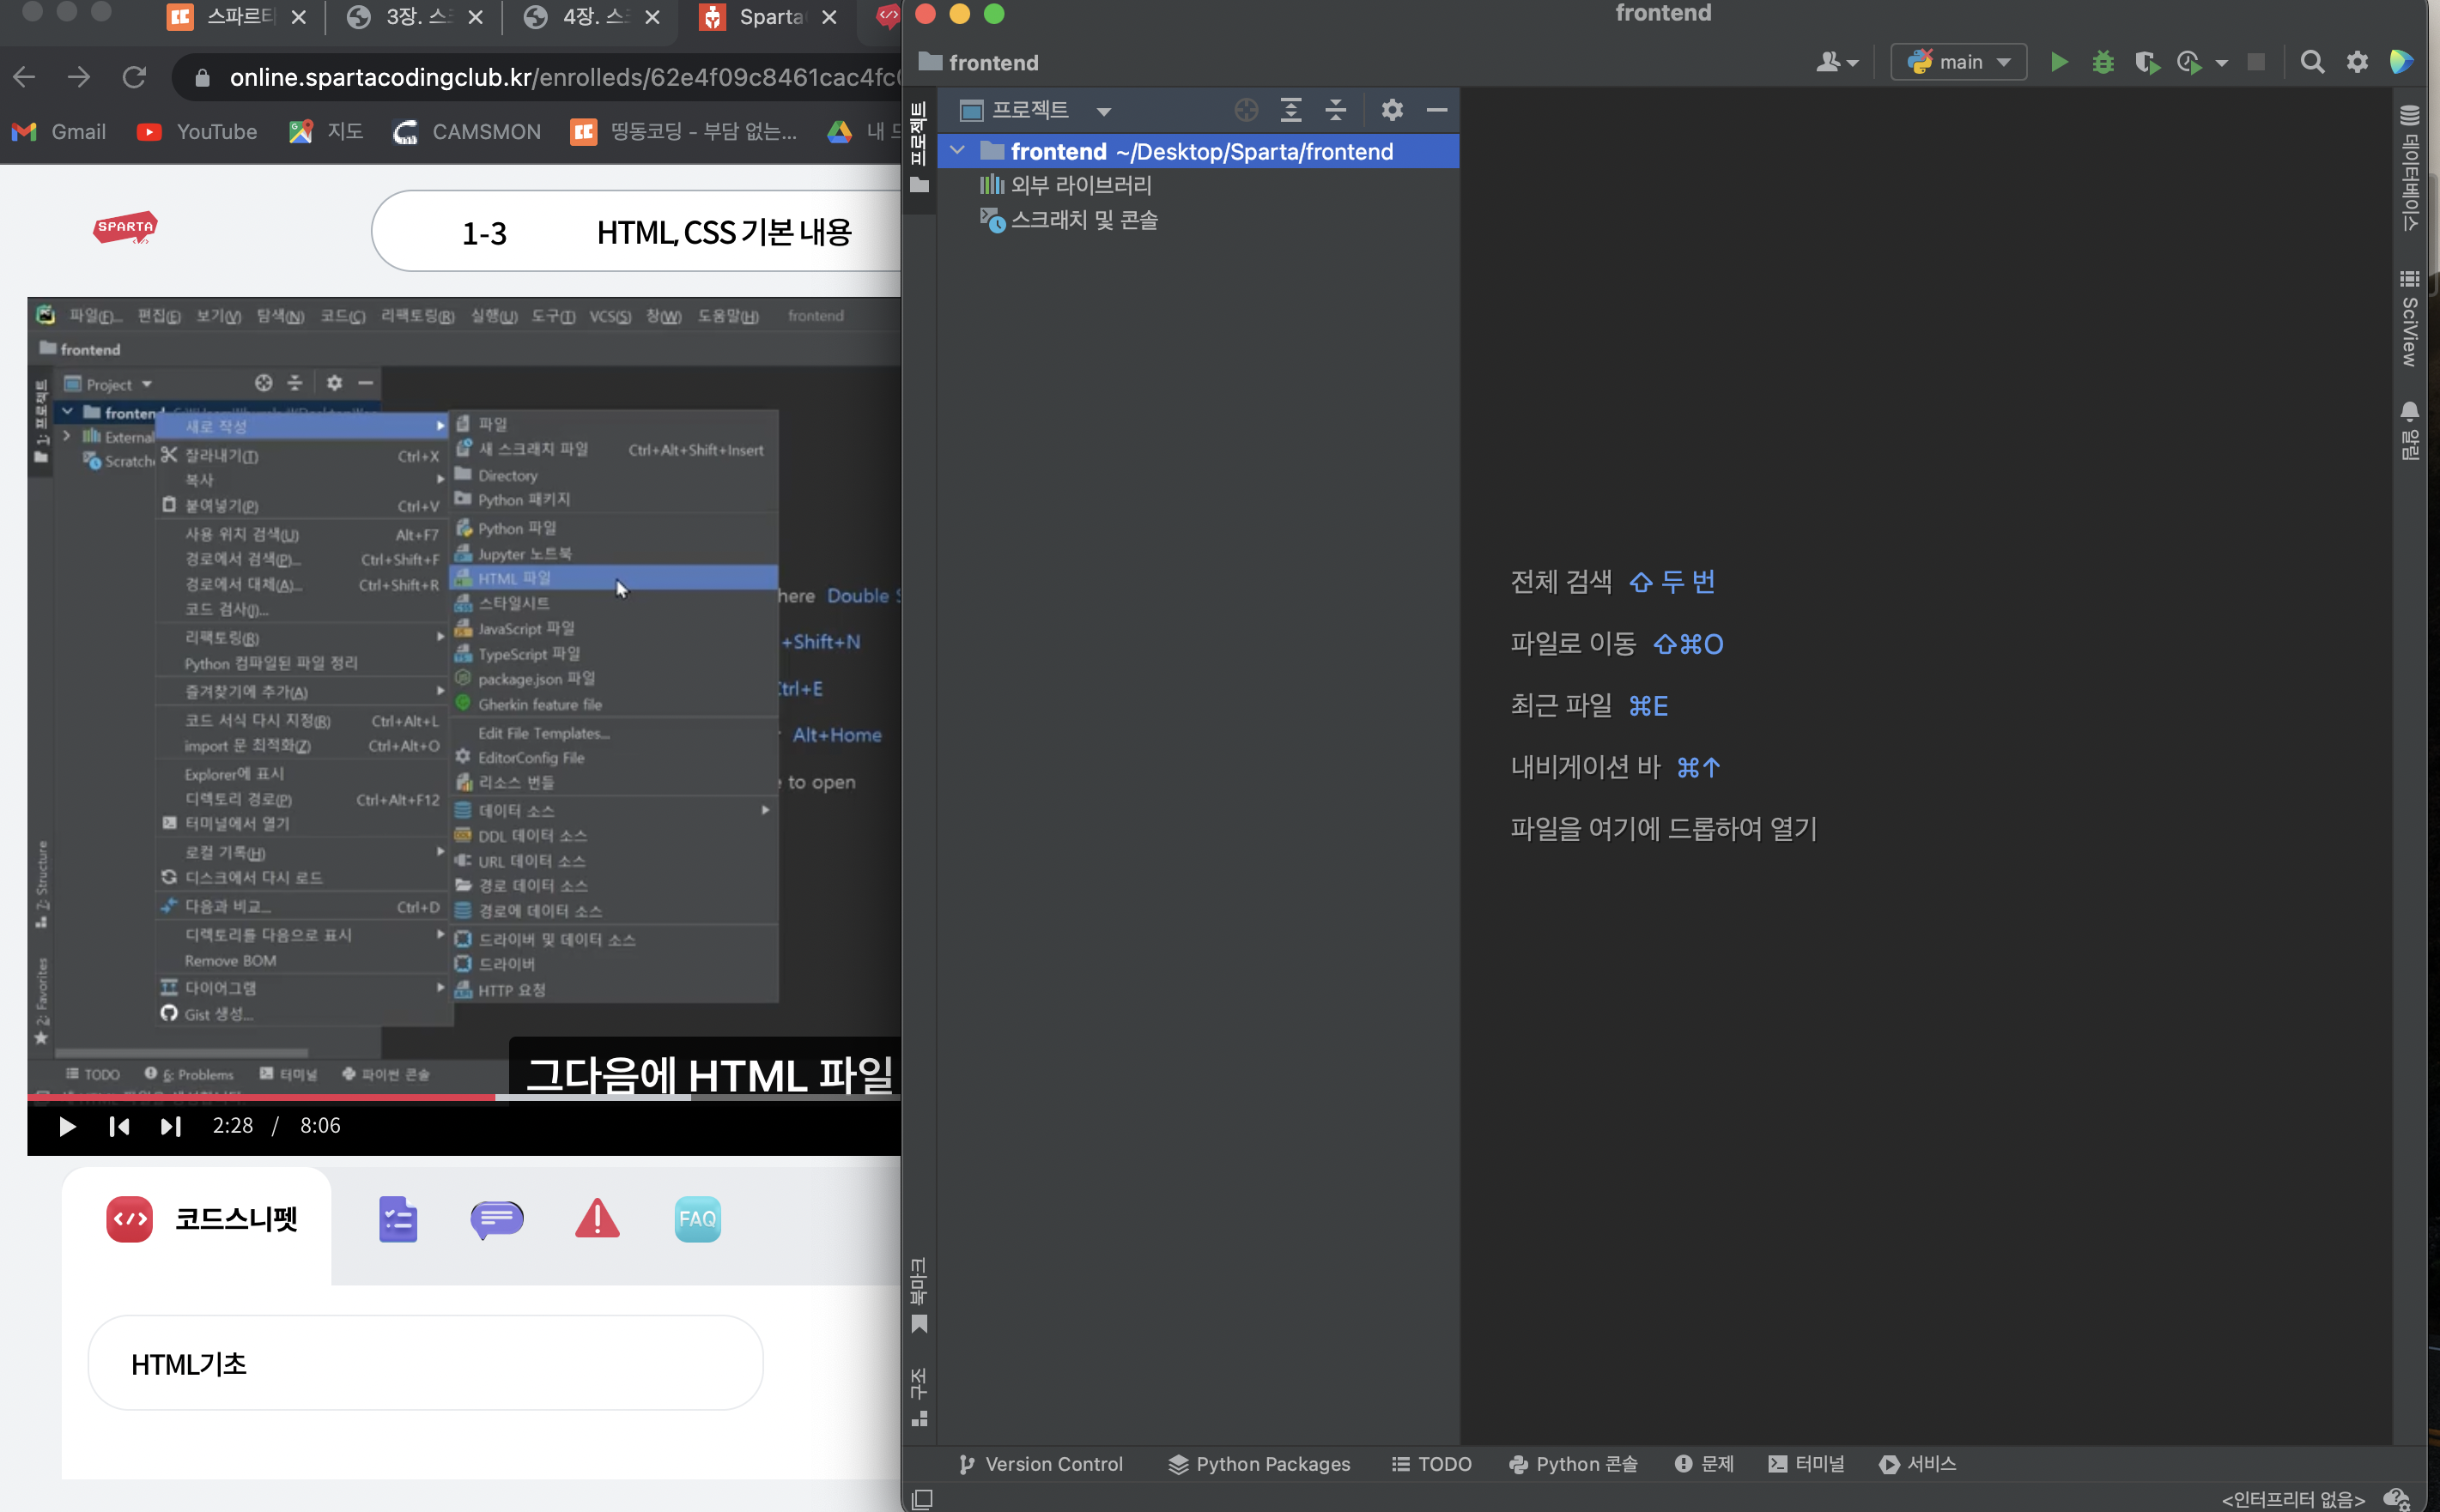Hide the project panel with minus icon

pos(1436,110)
